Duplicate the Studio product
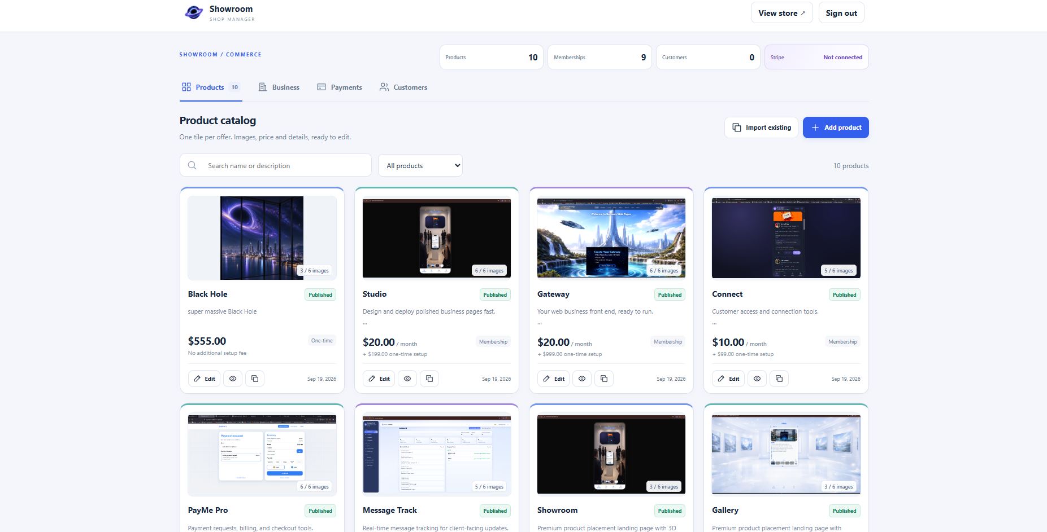Viewport: 1047px width, 532px height. coord(429,379)
